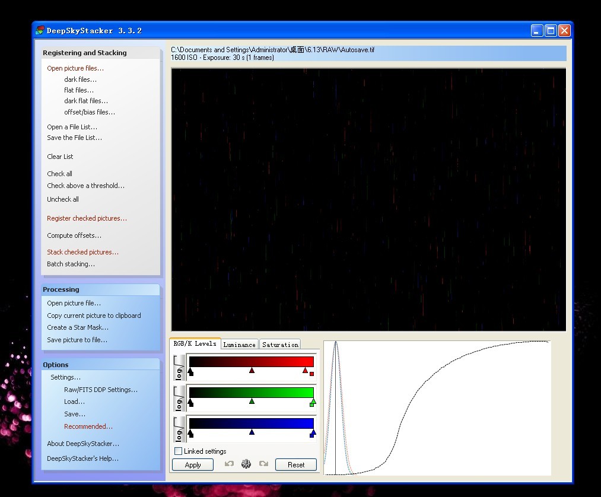Image resolution: width=601 pixels, height=497 pixels.
Task: Switch to the Saturation tab
Action: click(280, 345)
